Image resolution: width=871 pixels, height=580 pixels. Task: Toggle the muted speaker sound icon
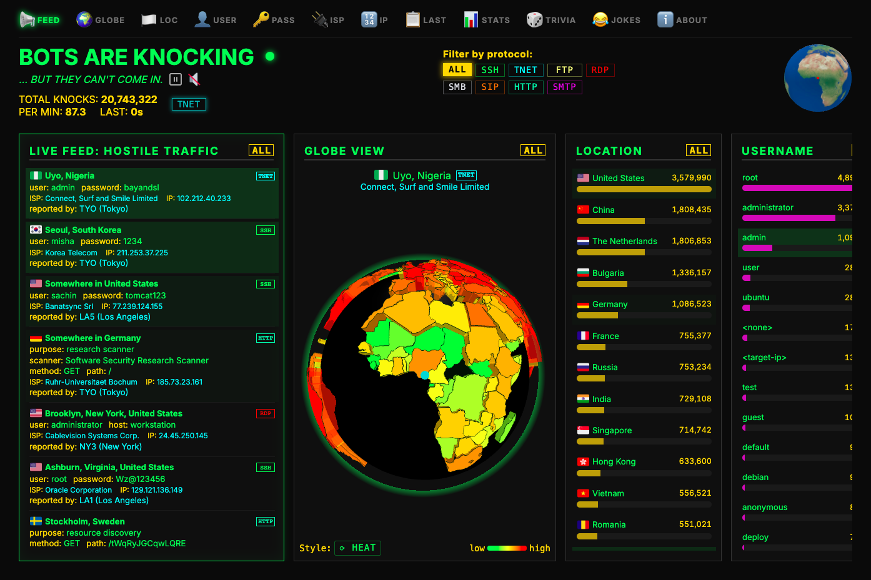pyautogui.click(x=194, y=79)
